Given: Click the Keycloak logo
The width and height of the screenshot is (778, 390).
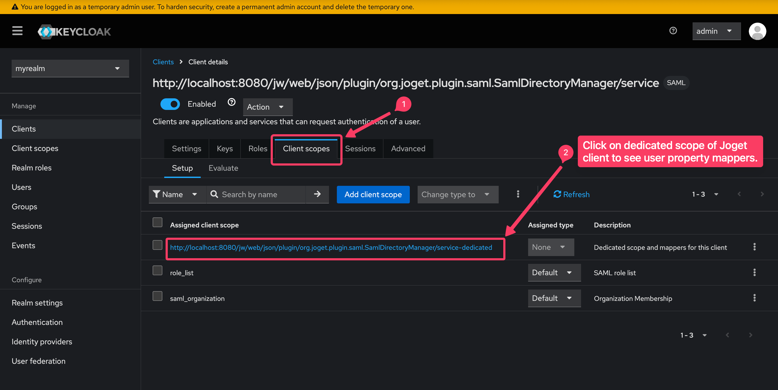Looking at the screenshot, I should coord(74,31).
